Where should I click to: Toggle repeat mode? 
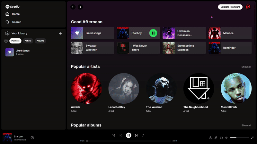tap(143, 135)
